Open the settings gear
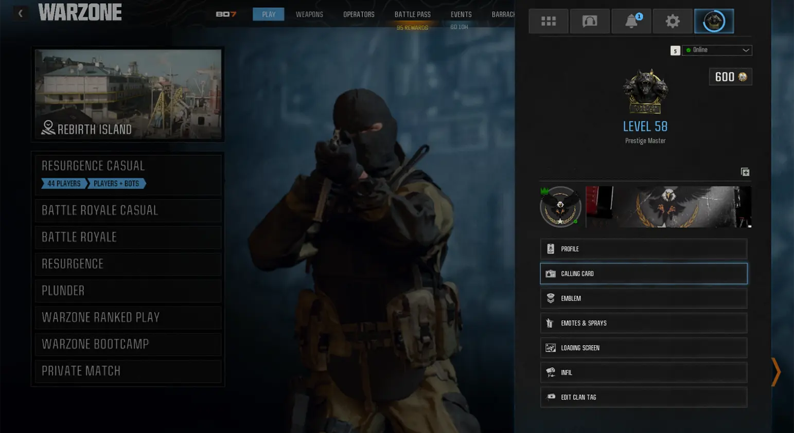 coord(673,21)
